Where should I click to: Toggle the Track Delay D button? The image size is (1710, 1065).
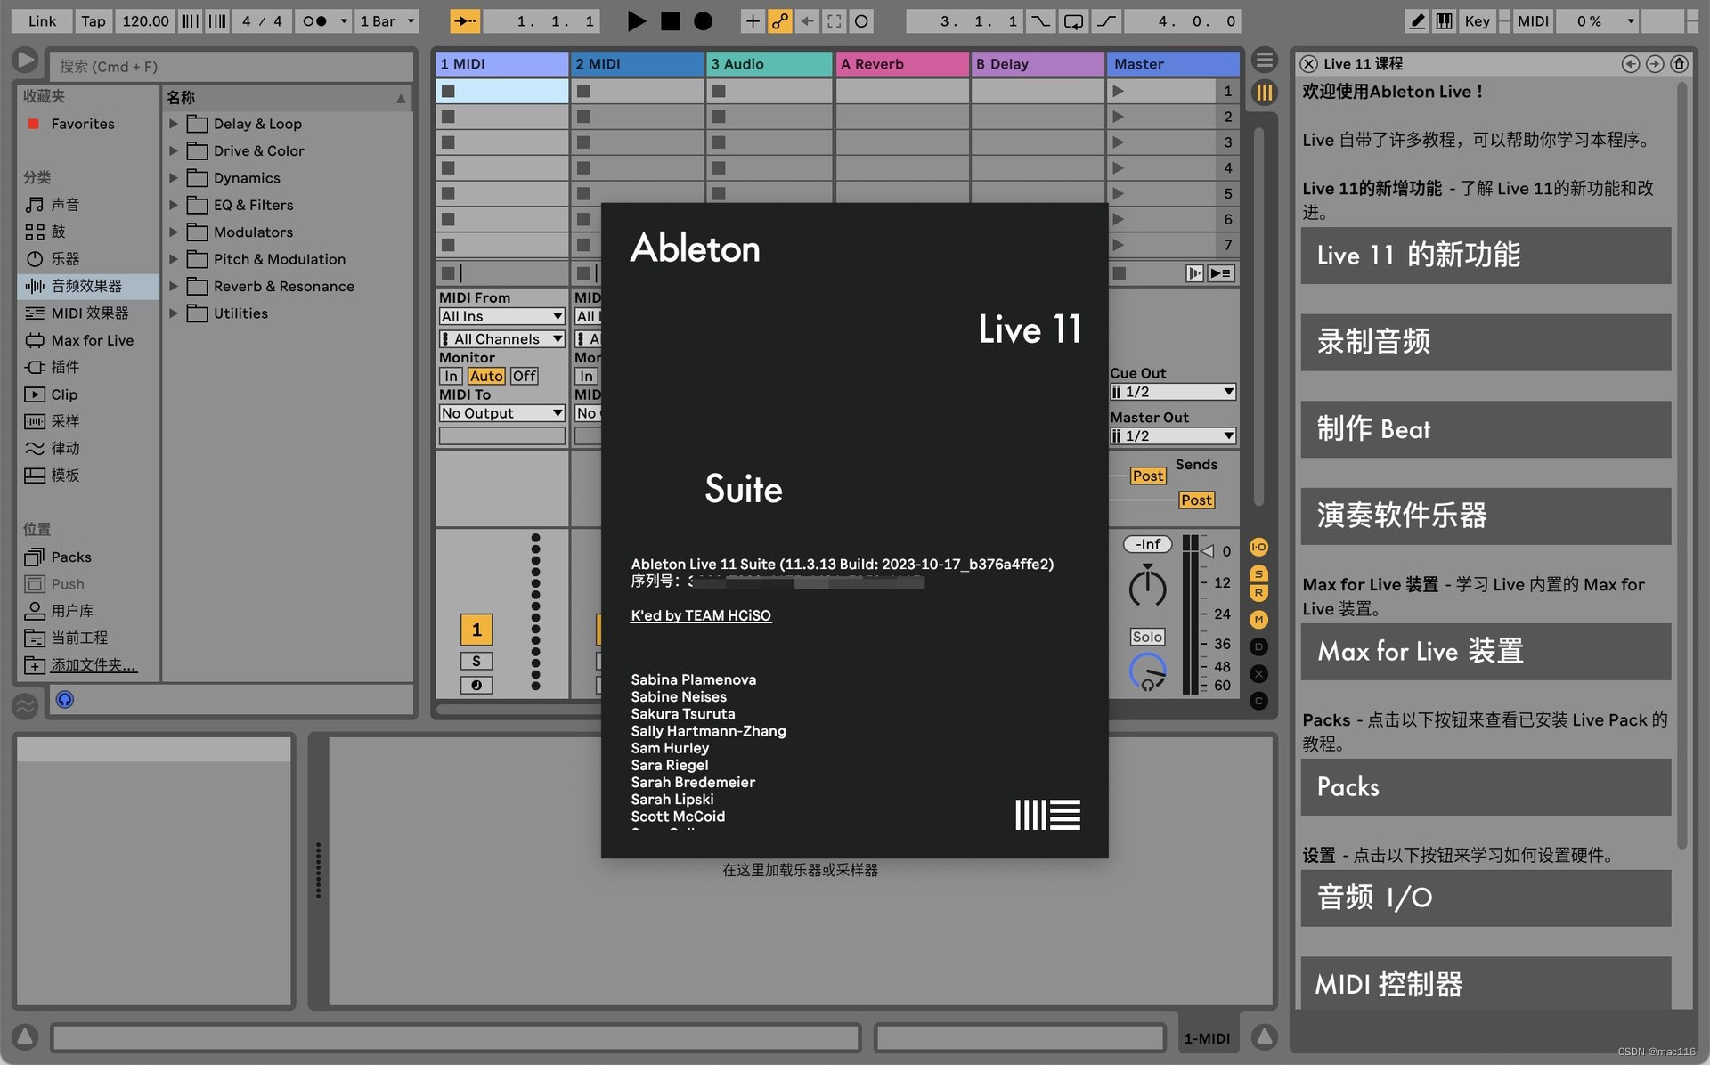tap(1258, 646)
